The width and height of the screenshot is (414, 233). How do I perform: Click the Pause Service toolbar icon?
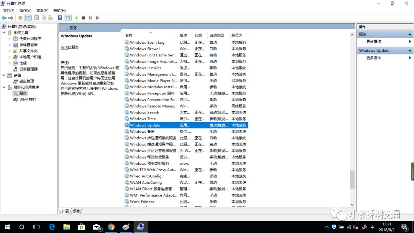pos(90,18)
